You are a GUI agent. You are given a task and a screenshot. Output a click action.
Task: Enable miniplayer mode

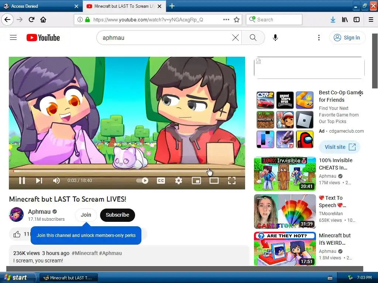click(196, 181)
